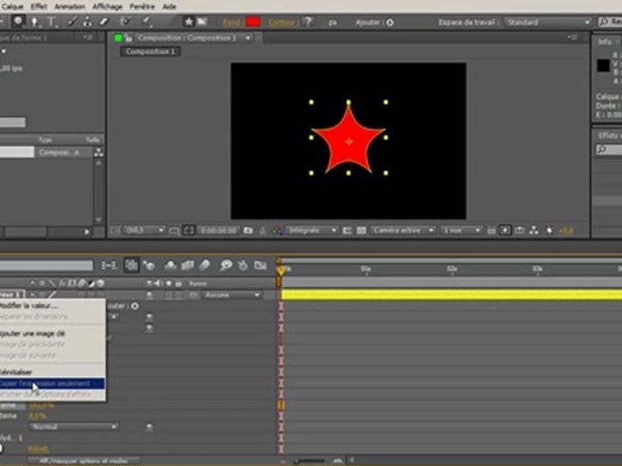The height and width of the screenshot is (466, 622).
Task: Click the viewer's Timeline button
Action: point(520,230)
